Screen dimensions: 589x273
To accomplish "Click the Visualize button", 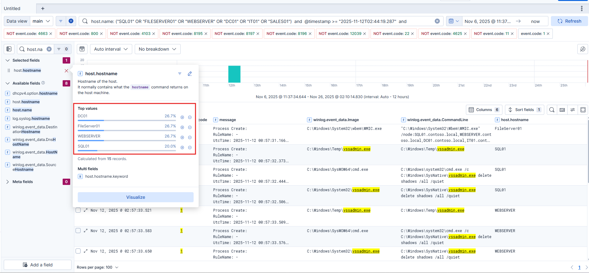I will [135, 197].
